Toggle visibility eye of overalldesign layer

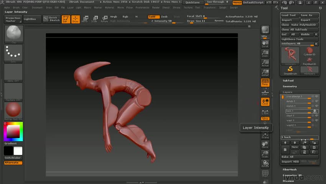pos(317,97)
